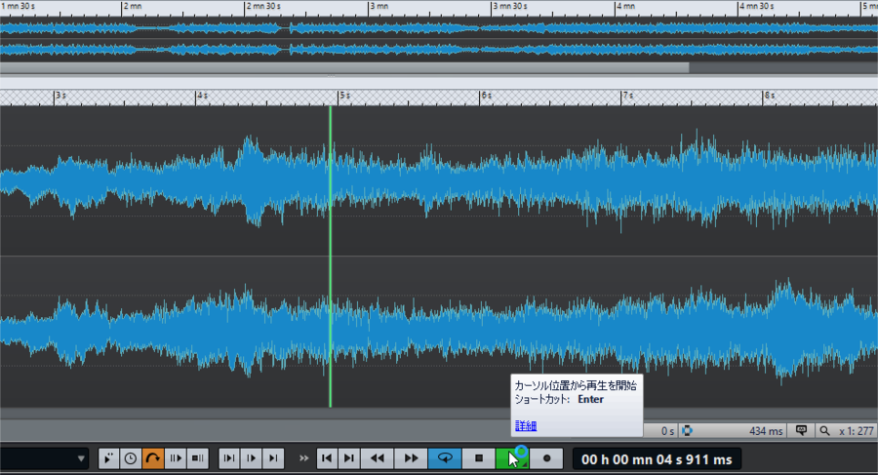Click the green playback cursor line
The image size is (878, 475).
tap(331, 256)
